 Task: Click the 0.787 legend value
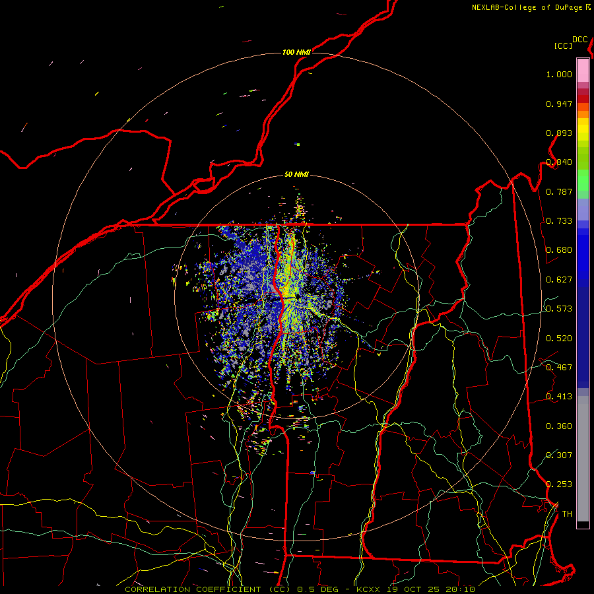[559, 191]
